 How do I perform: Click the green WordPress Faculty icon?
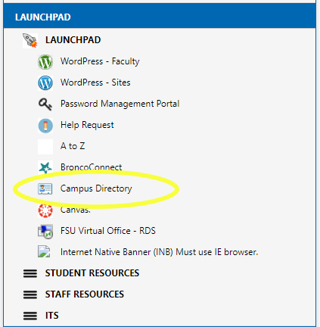pyautogui.click(x=45, y=62)
